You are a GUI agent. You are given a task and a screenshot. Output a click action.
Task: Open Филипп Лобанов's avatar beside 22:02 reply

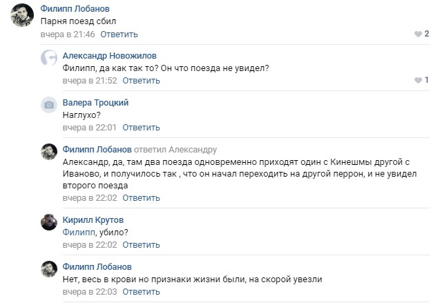click(x=49, y=152)
